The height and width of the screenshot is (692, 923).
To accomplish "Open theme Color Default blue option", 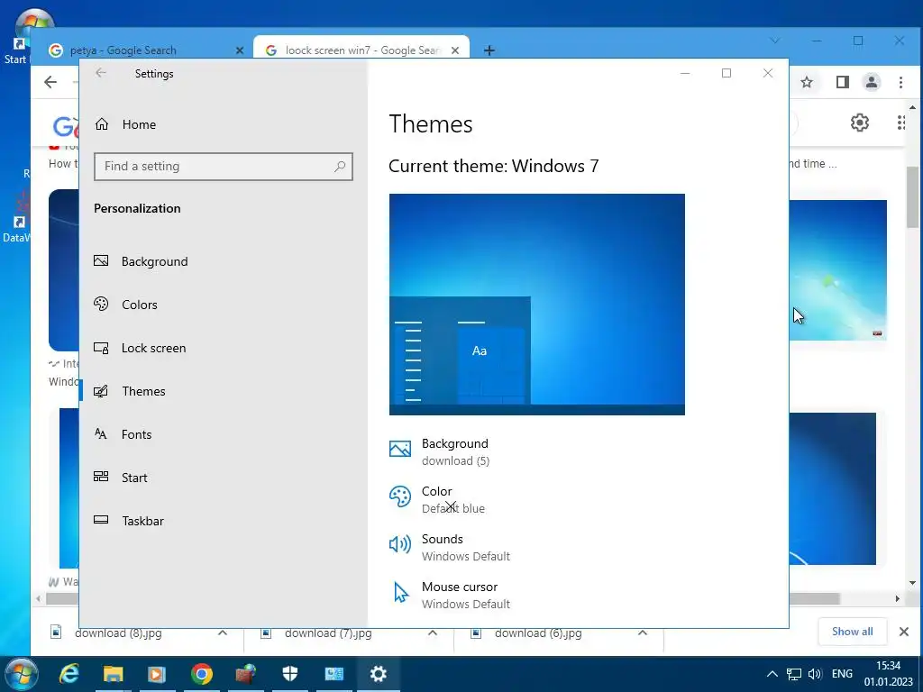I will pos(453,499).
